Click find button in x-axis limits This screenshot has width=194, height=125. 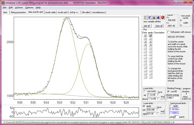(x=163, y=111)
